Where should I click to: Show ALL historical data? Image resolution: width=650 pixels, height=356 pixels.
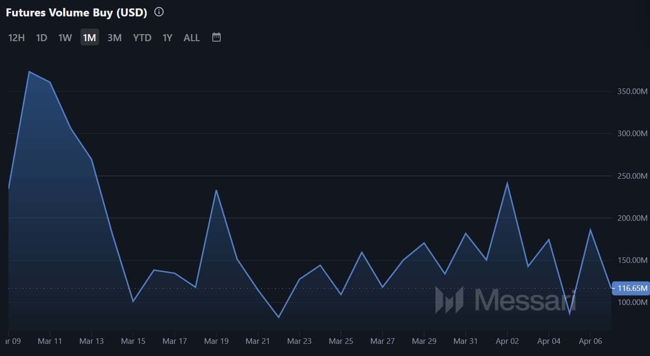[192, 38]
